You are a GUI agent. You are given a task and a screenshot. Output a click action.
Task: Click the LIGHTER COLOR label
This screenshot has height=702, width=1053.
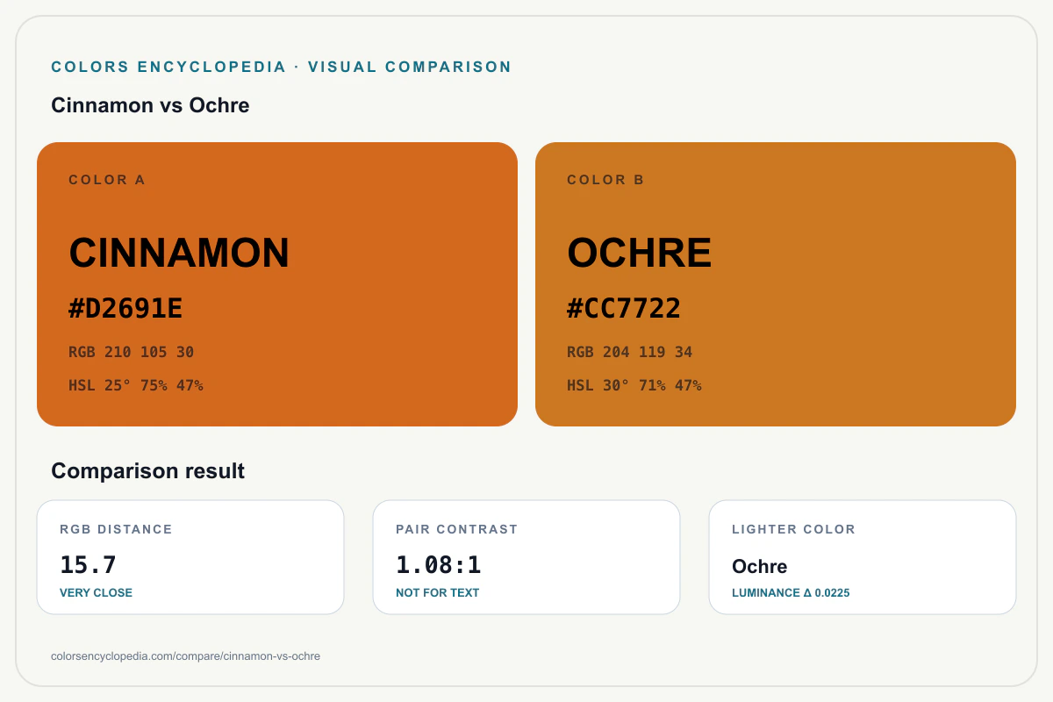click(x=793, y=529)
